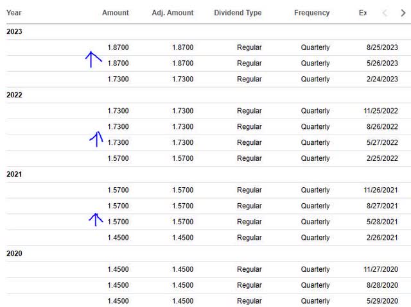The height and width of the screenshot is (307, 411).
Task: Click the right scroll arrow in table header
Action: tap(403, 13)
